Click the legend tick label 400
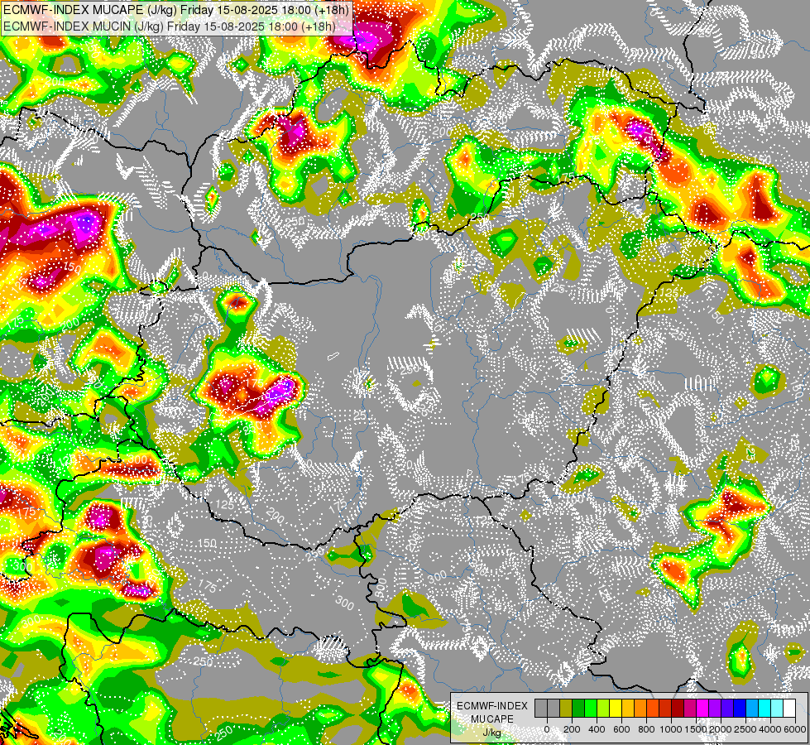Viewport: 810px width, 745px height. pos(597,729)
